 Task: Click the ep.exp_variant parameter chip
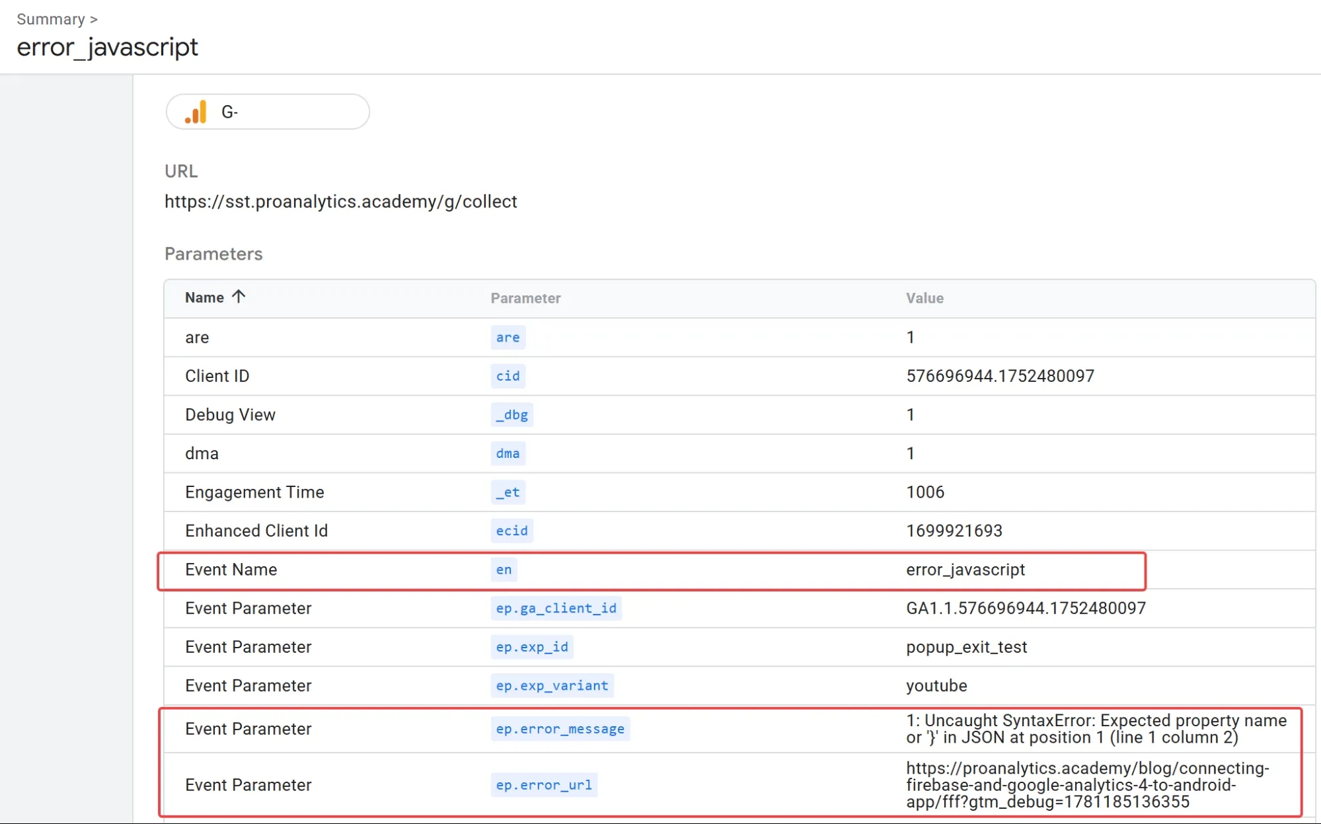click(552, 686)
